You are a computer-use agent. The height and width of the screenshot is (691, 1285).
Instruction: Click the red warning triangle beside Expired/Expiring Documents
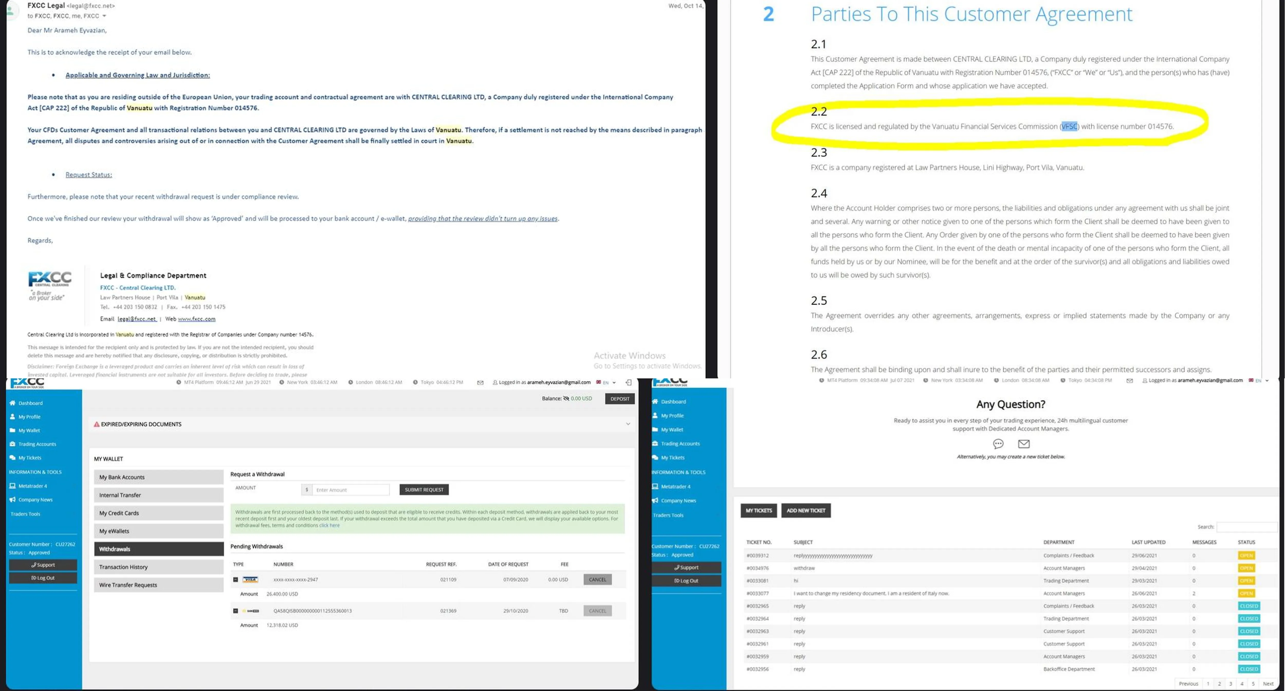97,424
